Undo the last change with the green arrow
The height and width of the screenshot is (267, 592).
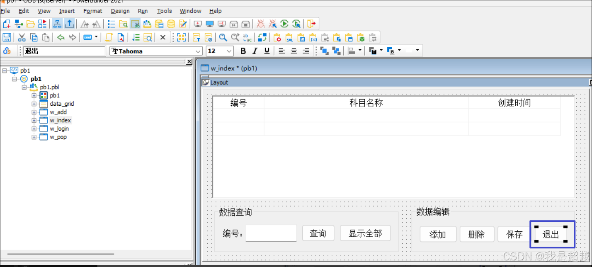(61, 37)
